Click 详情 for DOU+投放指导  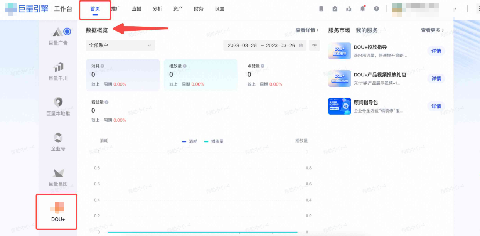pos(436,51)
